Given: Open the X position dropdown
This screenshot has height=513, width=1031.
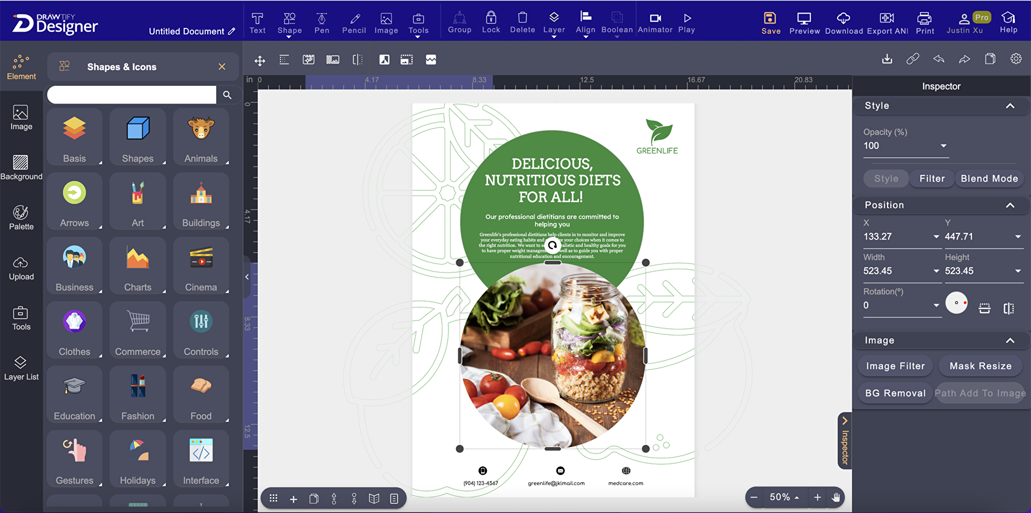Looking at the screenshot, I should (x=936, y=237).
